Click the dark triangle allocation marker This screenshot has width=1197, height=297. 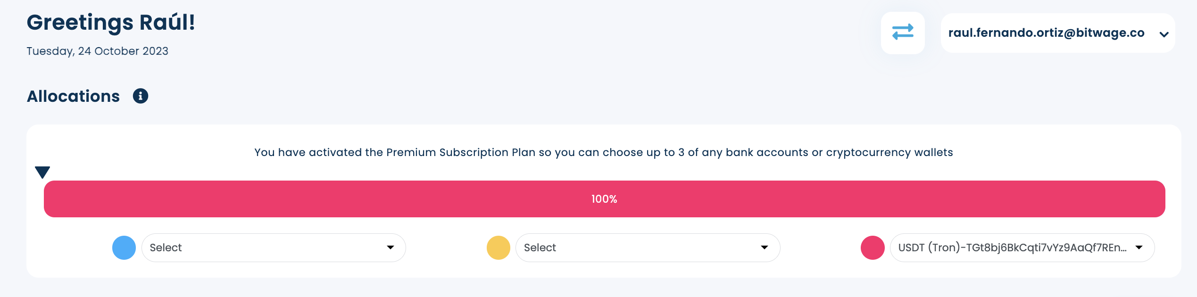tap(42, 172)
